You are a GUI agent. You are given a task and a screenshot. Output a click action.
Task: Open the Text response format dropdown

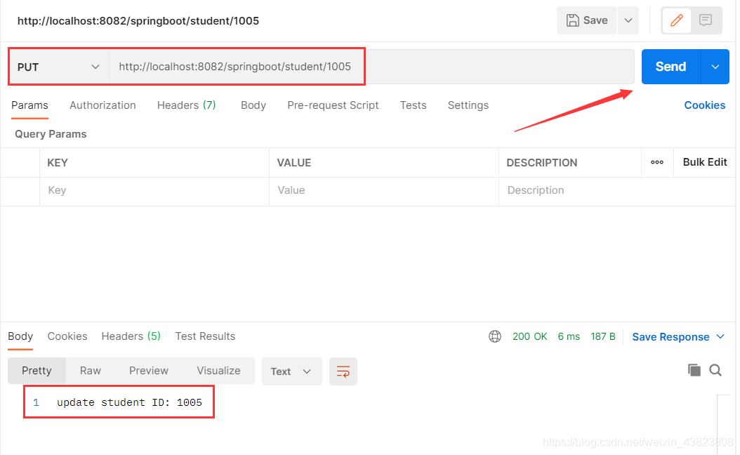pos(291,371)
